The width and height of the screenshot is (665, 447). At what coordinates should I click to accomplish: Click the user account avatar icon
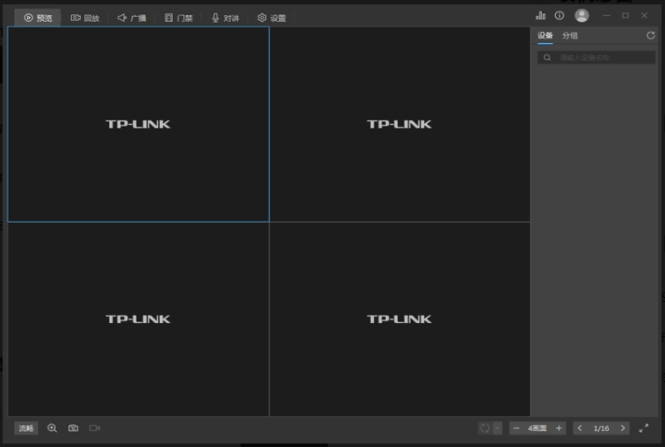pyautogui.click(x=582, y=16)
